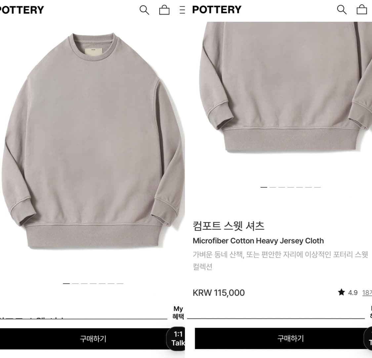
Task: Open the reviews count link beside 4.9
Action: pos(367,293)
